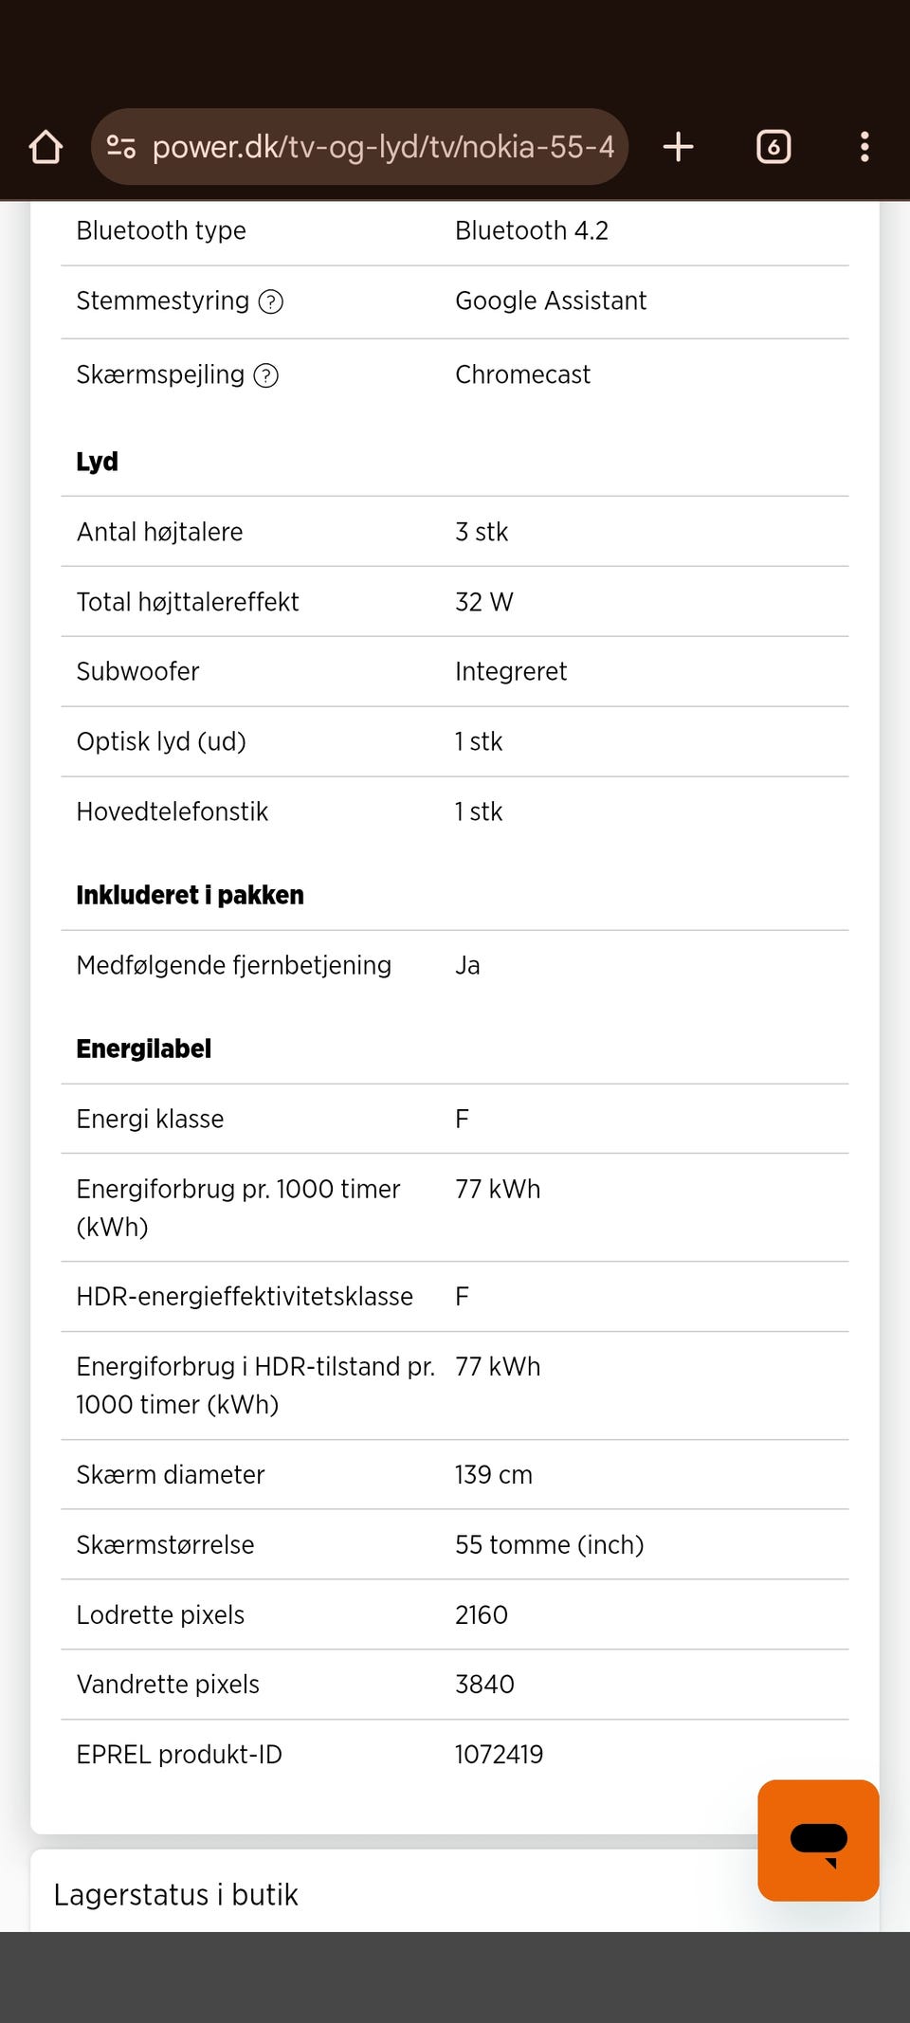Open the tab switcher showing 6 tabs
The height and width of the screenshot is (2023, 910).
pos(773,147)
